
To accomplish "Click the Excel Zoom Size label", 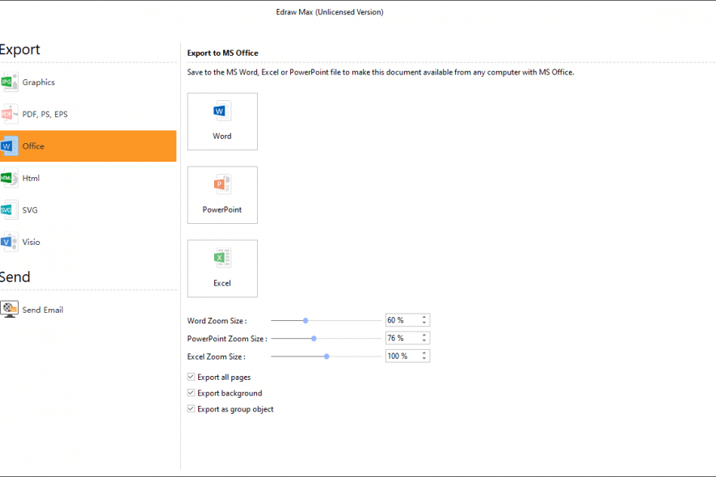I will pos(216,357).
